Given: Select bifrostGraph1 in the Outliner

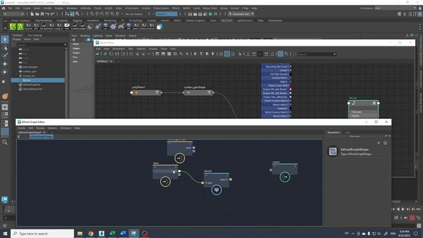Looking at the screenshot, I should point(30,67).
